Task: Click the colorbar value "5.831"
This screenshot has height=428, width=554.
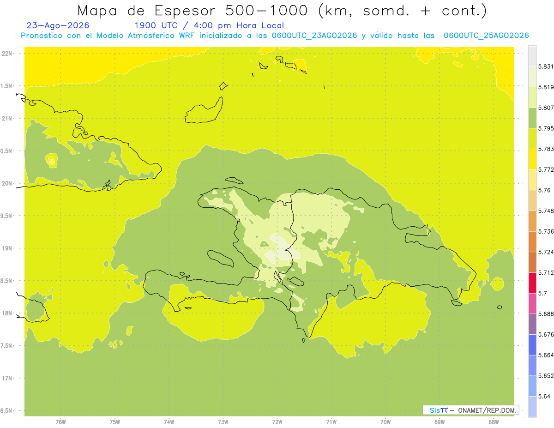Action: [546, 66]
